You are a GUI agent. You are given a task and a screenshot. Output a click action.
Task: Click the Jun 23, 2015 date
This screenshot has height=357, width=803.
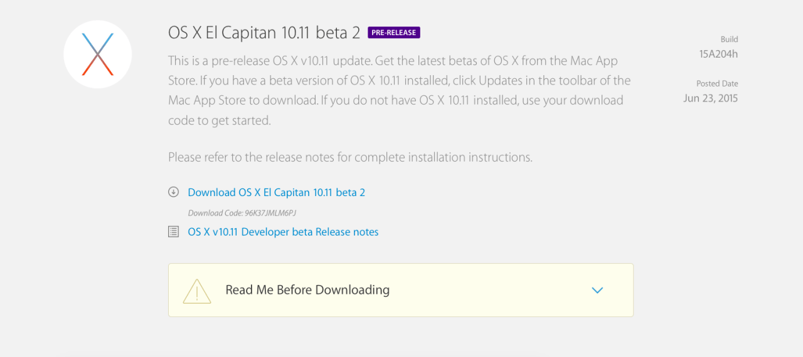coord(711,98)
